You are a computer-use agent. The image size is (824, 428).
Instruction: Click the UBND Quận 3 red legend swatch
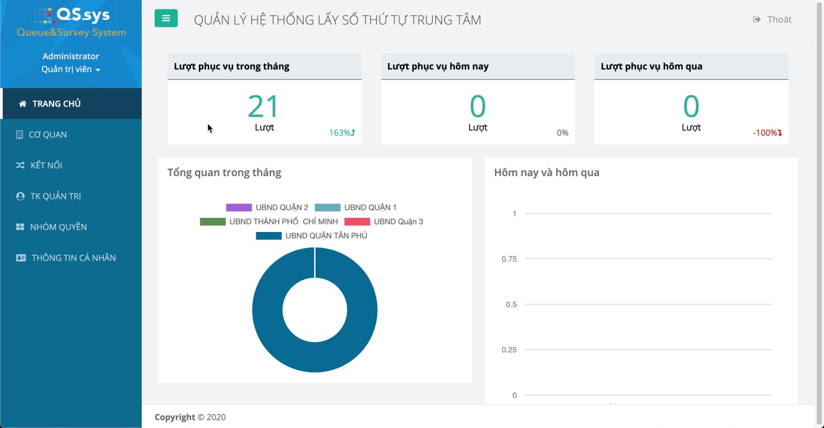click(x=357, y=222)
